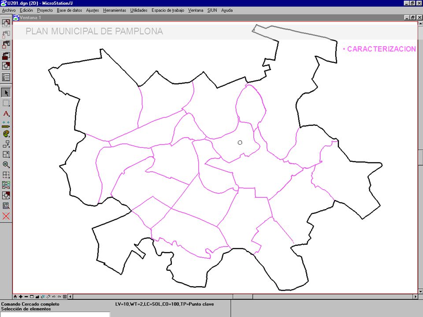Click the Ventana 1 window icon
This screenshot has height=317, width=423.
click(x=16, y=18)
